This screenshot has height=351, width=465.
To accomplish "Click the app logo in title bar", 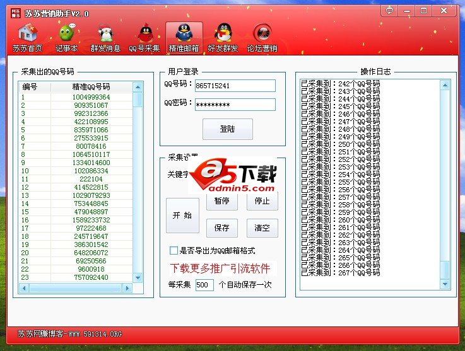I will click(16, 13).
